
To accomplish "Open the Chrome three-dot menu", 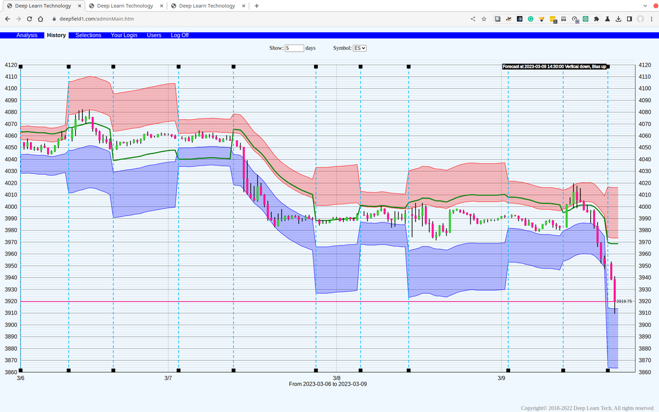I will tap(651, 19).
